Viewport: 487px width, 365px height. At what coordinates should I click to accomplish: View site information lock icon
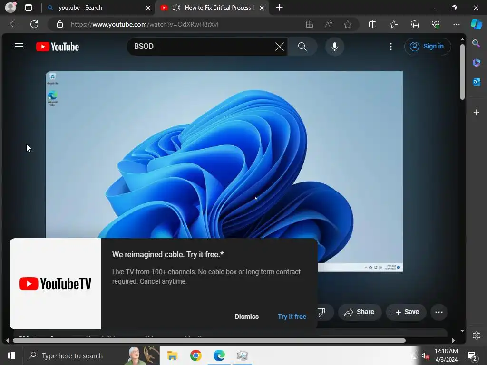(x=60, y=24)
